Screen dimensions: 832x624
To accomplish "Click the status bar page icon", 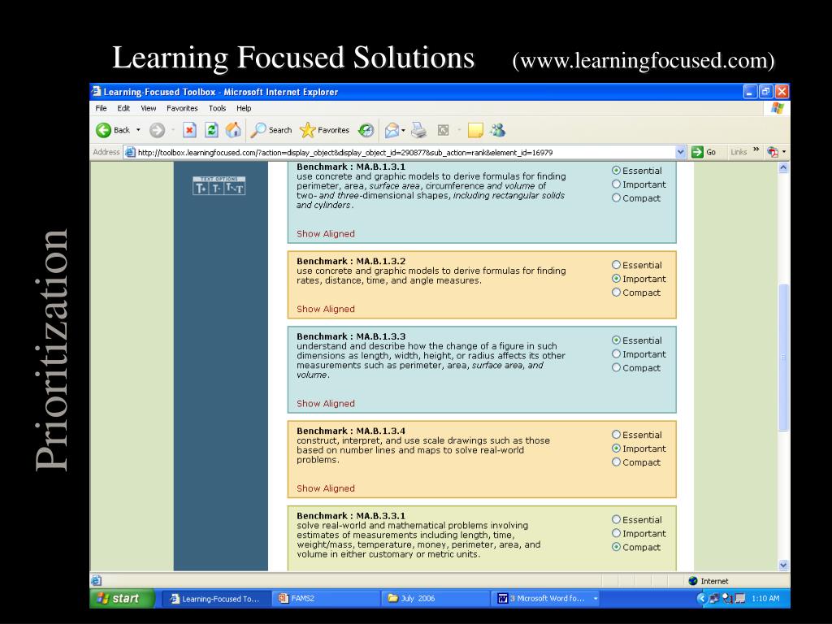I will pyautogui.click(x=96, y=580).
